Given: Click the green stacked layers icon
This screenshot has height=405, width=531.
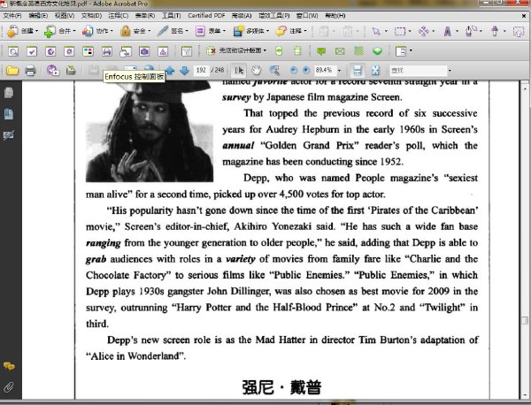Looking at the screenshot, I should pyautogui.click(x=377, y=51).
